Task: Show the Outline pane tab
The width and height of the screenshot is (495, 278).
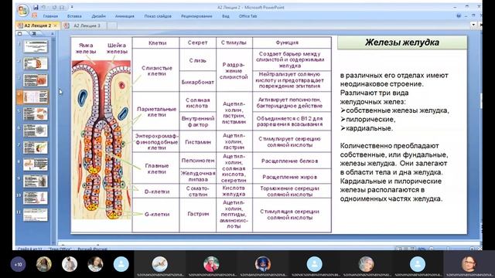Action: (x=33, y=33)
